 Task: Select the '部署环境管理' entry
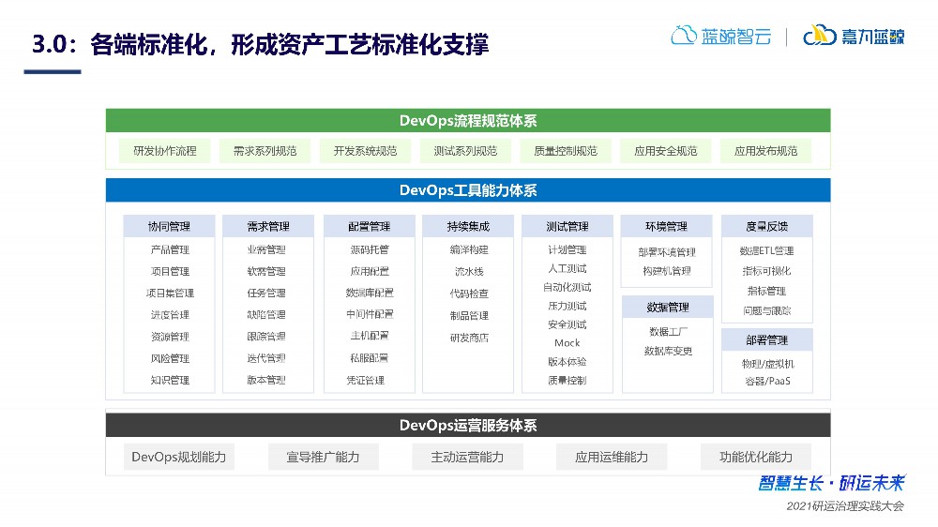pyautogui.click(x=667, y=252)
